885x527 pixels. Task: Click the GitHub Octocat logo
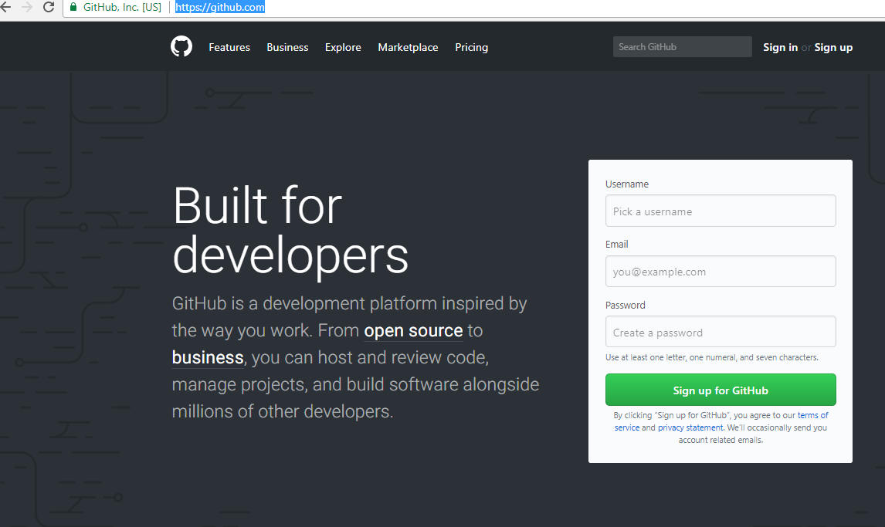[x=181, y=46]
